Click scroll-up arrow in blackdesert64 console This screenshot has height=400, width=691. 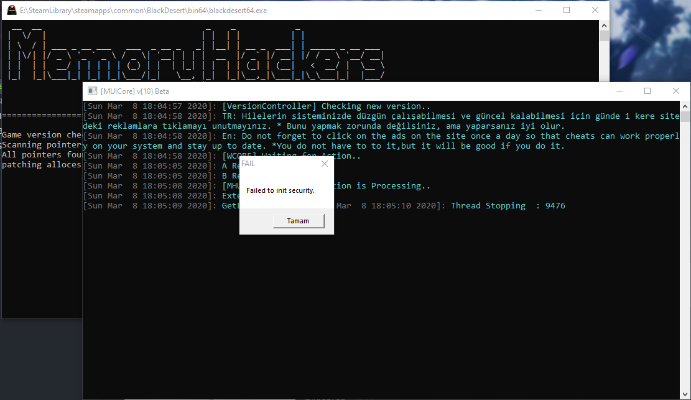click(x=604, y=26)
